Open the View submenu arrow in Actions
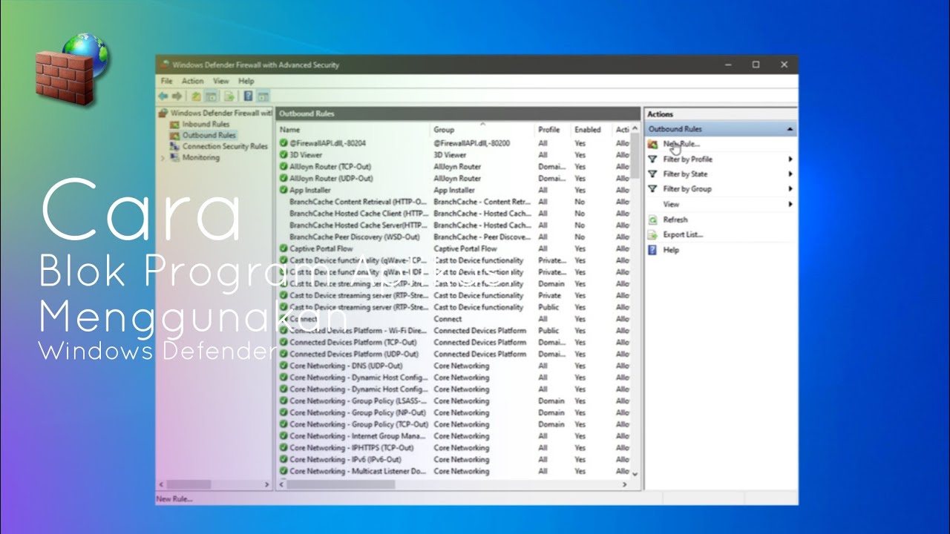 [x=790, y=204]
